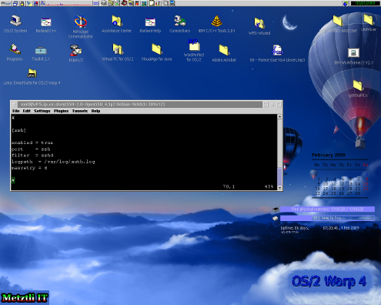Viewport: 381px width, 305px height.
Task: Open the Help menu in the SSH window
Action: pos(95,111)
